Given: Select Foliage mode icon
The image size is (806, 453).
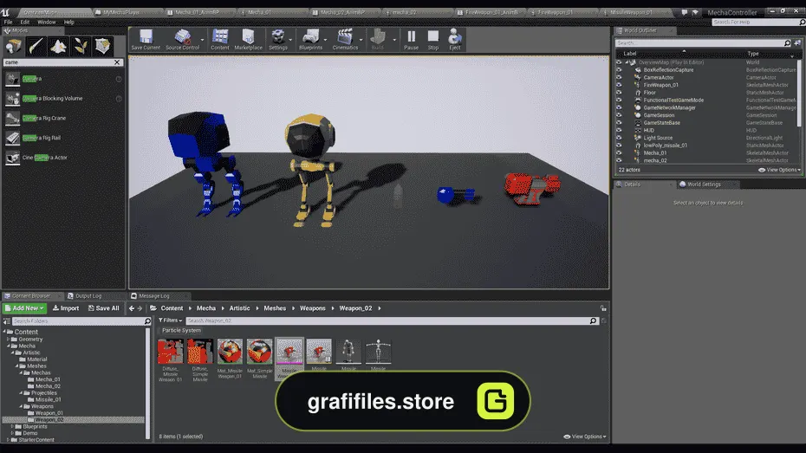Looking at the screenshot, I should (81, 46).
